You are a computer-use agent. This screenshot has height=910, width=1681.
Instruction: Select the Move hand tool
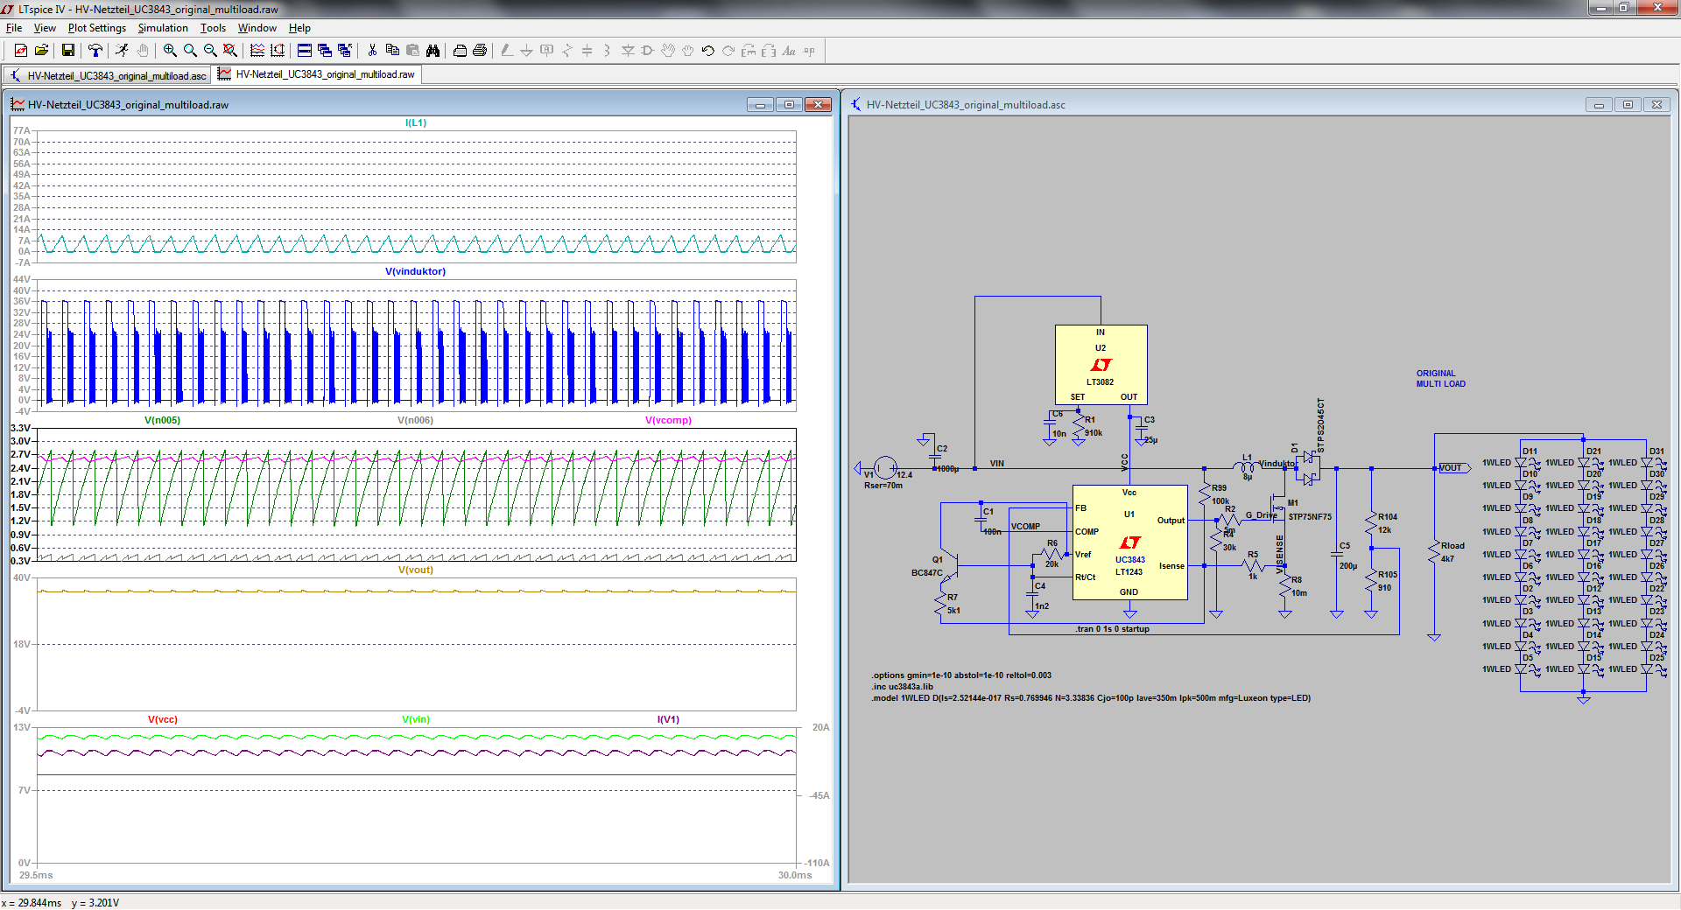click(668, 51)
